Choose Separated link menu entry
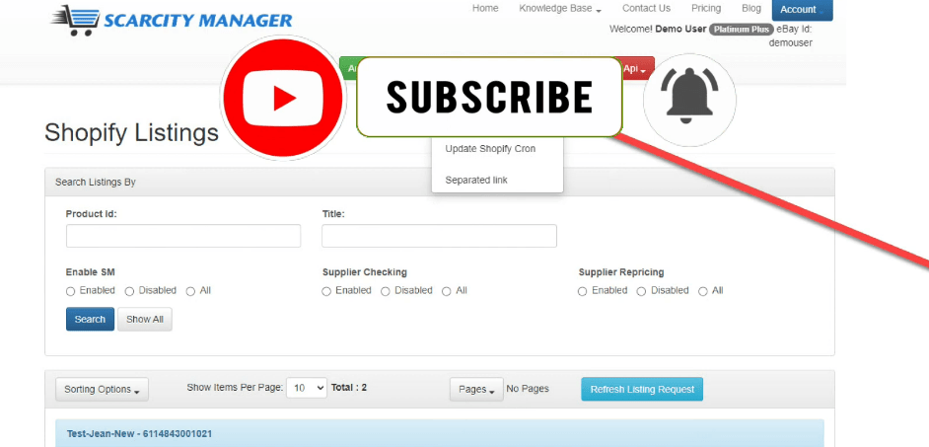 click(x=476, y=180)
